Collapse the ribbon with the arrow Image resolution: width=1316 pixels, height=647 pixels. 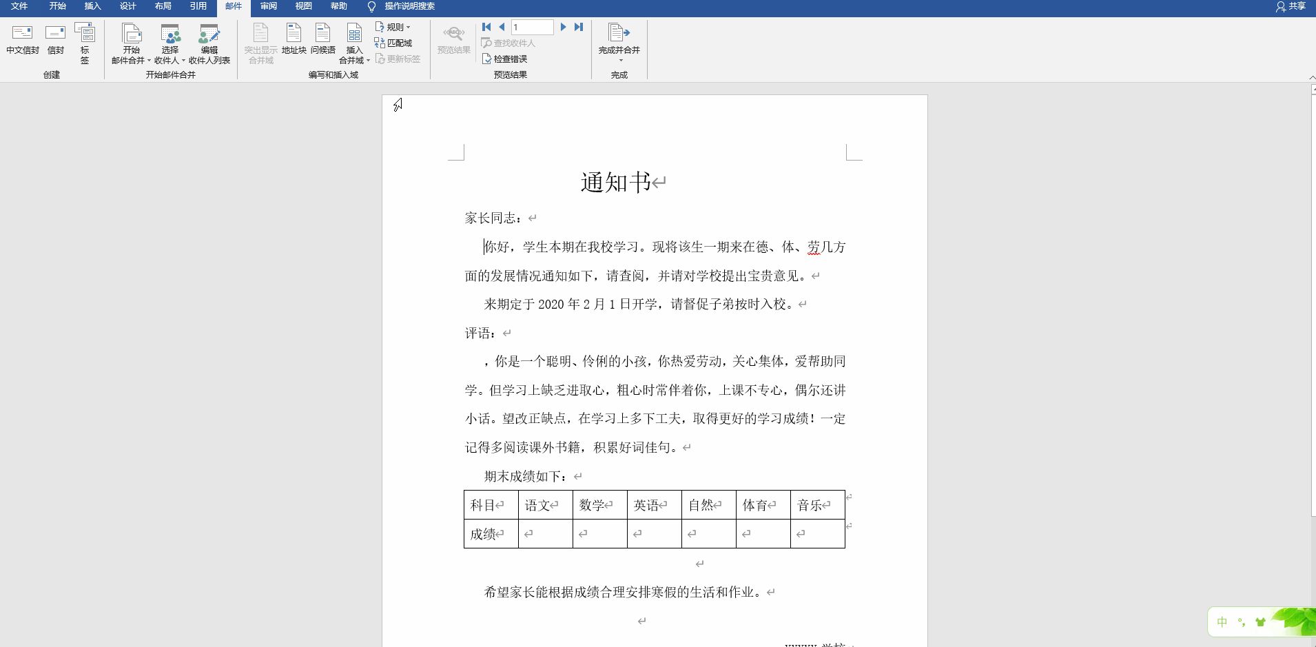pyautogui.click(x=1312, y=77)
